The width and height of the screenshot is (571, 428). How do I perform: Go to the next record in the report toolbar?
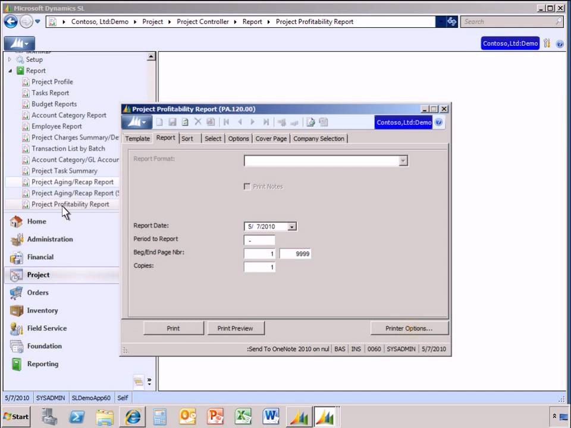252,122
